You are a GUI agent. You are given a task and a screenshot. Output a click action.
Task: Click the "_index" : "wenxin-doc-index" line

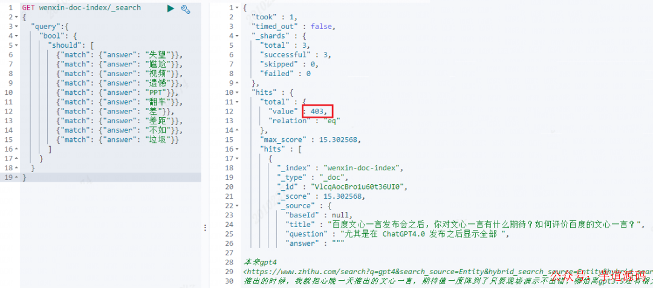click(x=340, y=167)
